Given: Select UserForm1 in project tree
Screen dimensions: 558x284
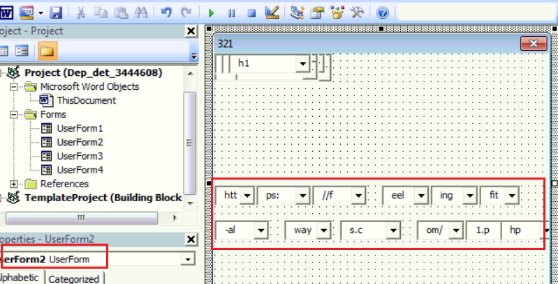Looking at the screenshot, I should click(x=80, y=128).
